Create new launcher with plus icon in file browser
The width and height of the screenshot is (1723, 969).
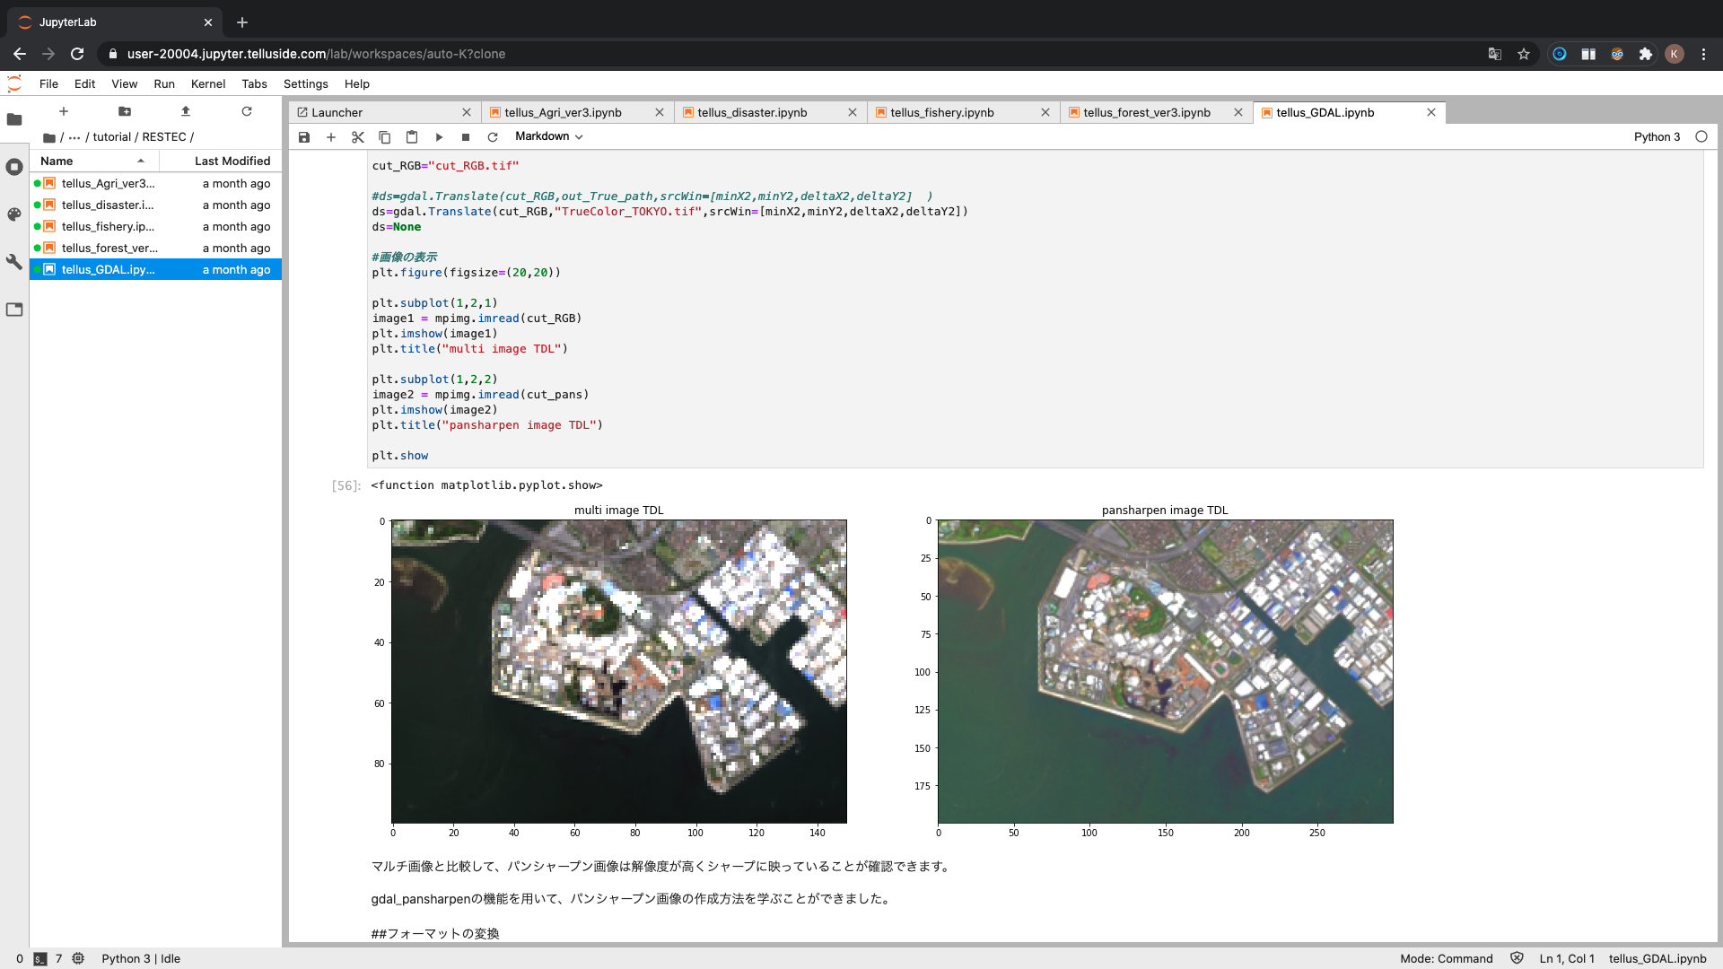click(64, 111)
